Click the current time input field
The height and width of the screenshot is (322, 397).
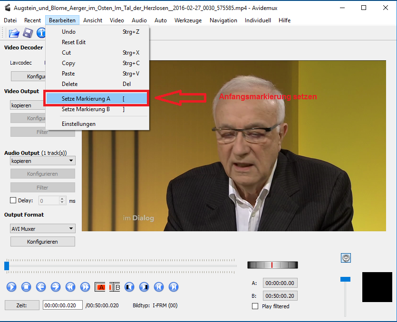[x=62, y=305]
